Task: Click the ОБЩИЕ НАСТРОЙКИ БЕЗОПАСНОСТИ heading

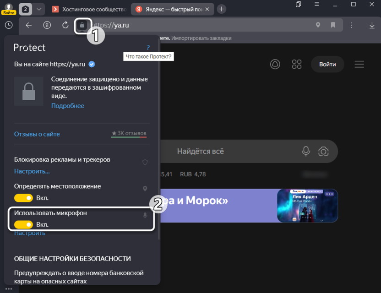Action: point(72,259)
